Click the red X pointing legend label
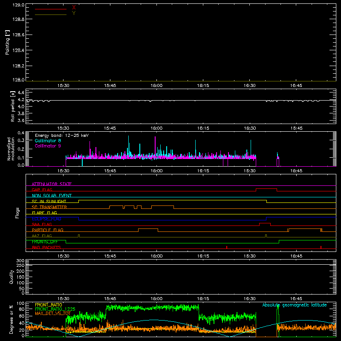 pyautogui.click(x=74, y=8)
